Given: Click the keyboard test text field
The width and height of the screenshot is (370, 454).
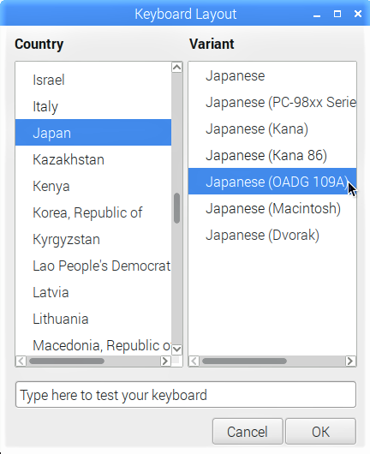Looking at the screenshot, I should tap(186, 395).
